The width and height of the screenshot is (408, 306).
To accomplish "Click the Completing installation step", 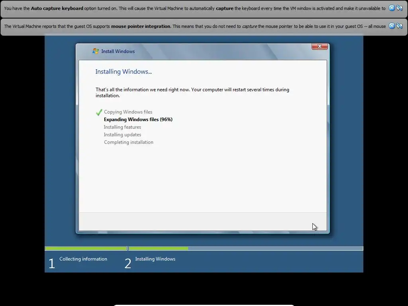I will pyautogui.click(x=129, y=142).
